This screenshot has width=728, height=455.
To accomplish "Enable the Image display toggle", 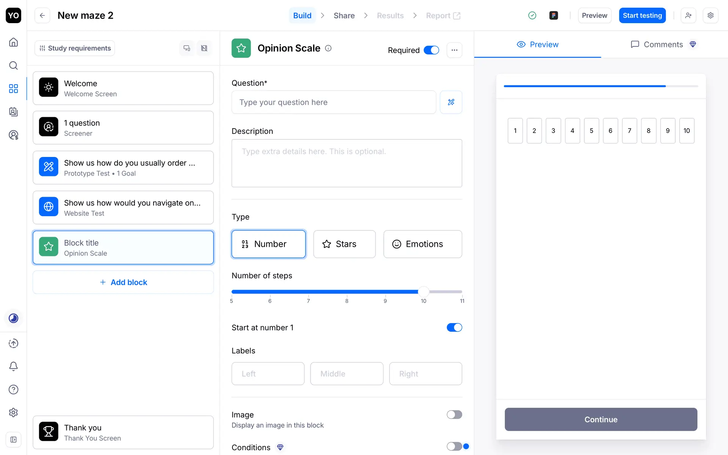I will pos(454,414).
